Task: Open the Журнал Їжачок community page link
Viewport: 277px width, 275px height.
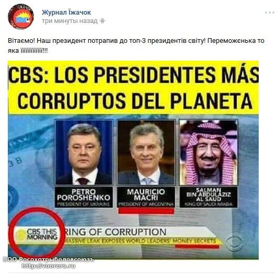Action: (66, 13)
